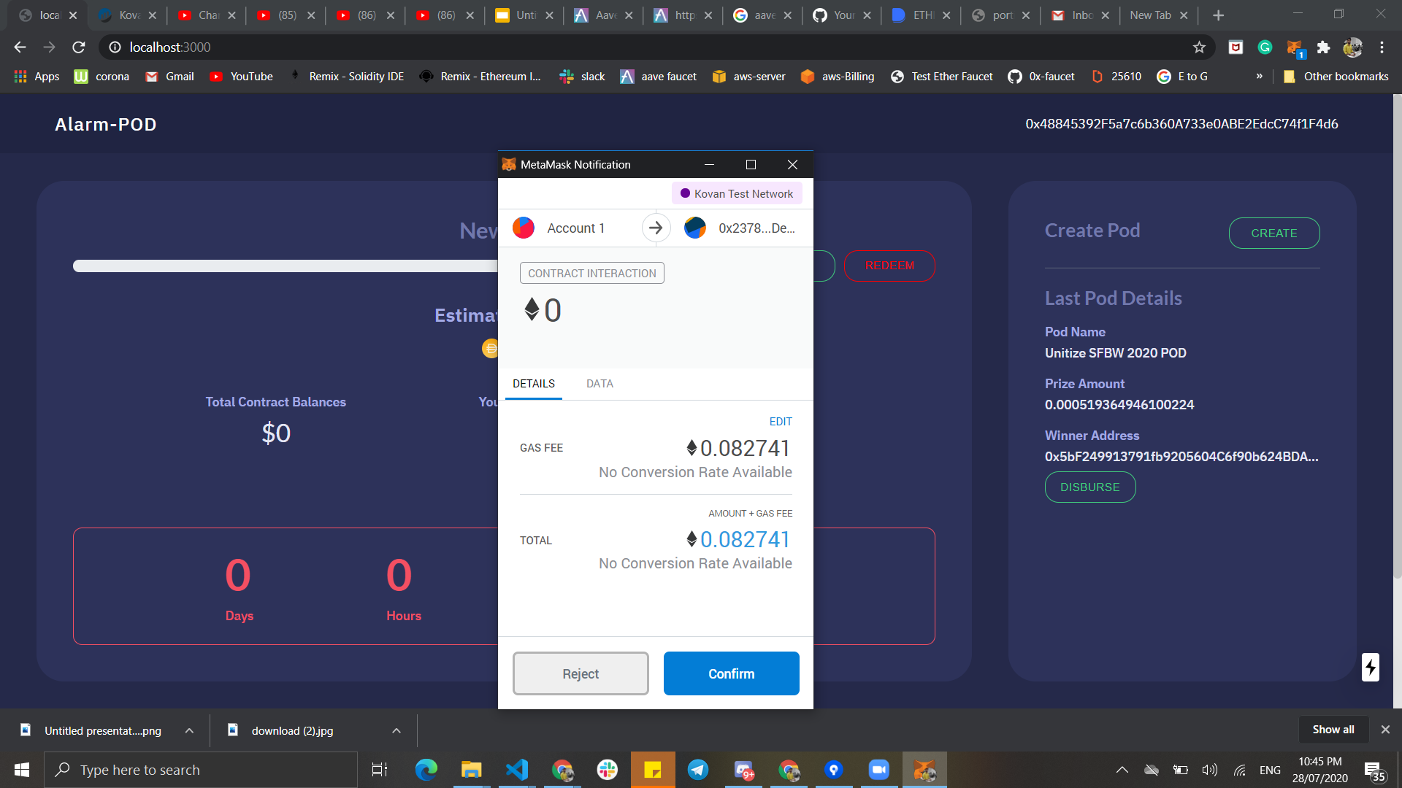Click the Account 1 avatar icon in MetaMask

523,228
